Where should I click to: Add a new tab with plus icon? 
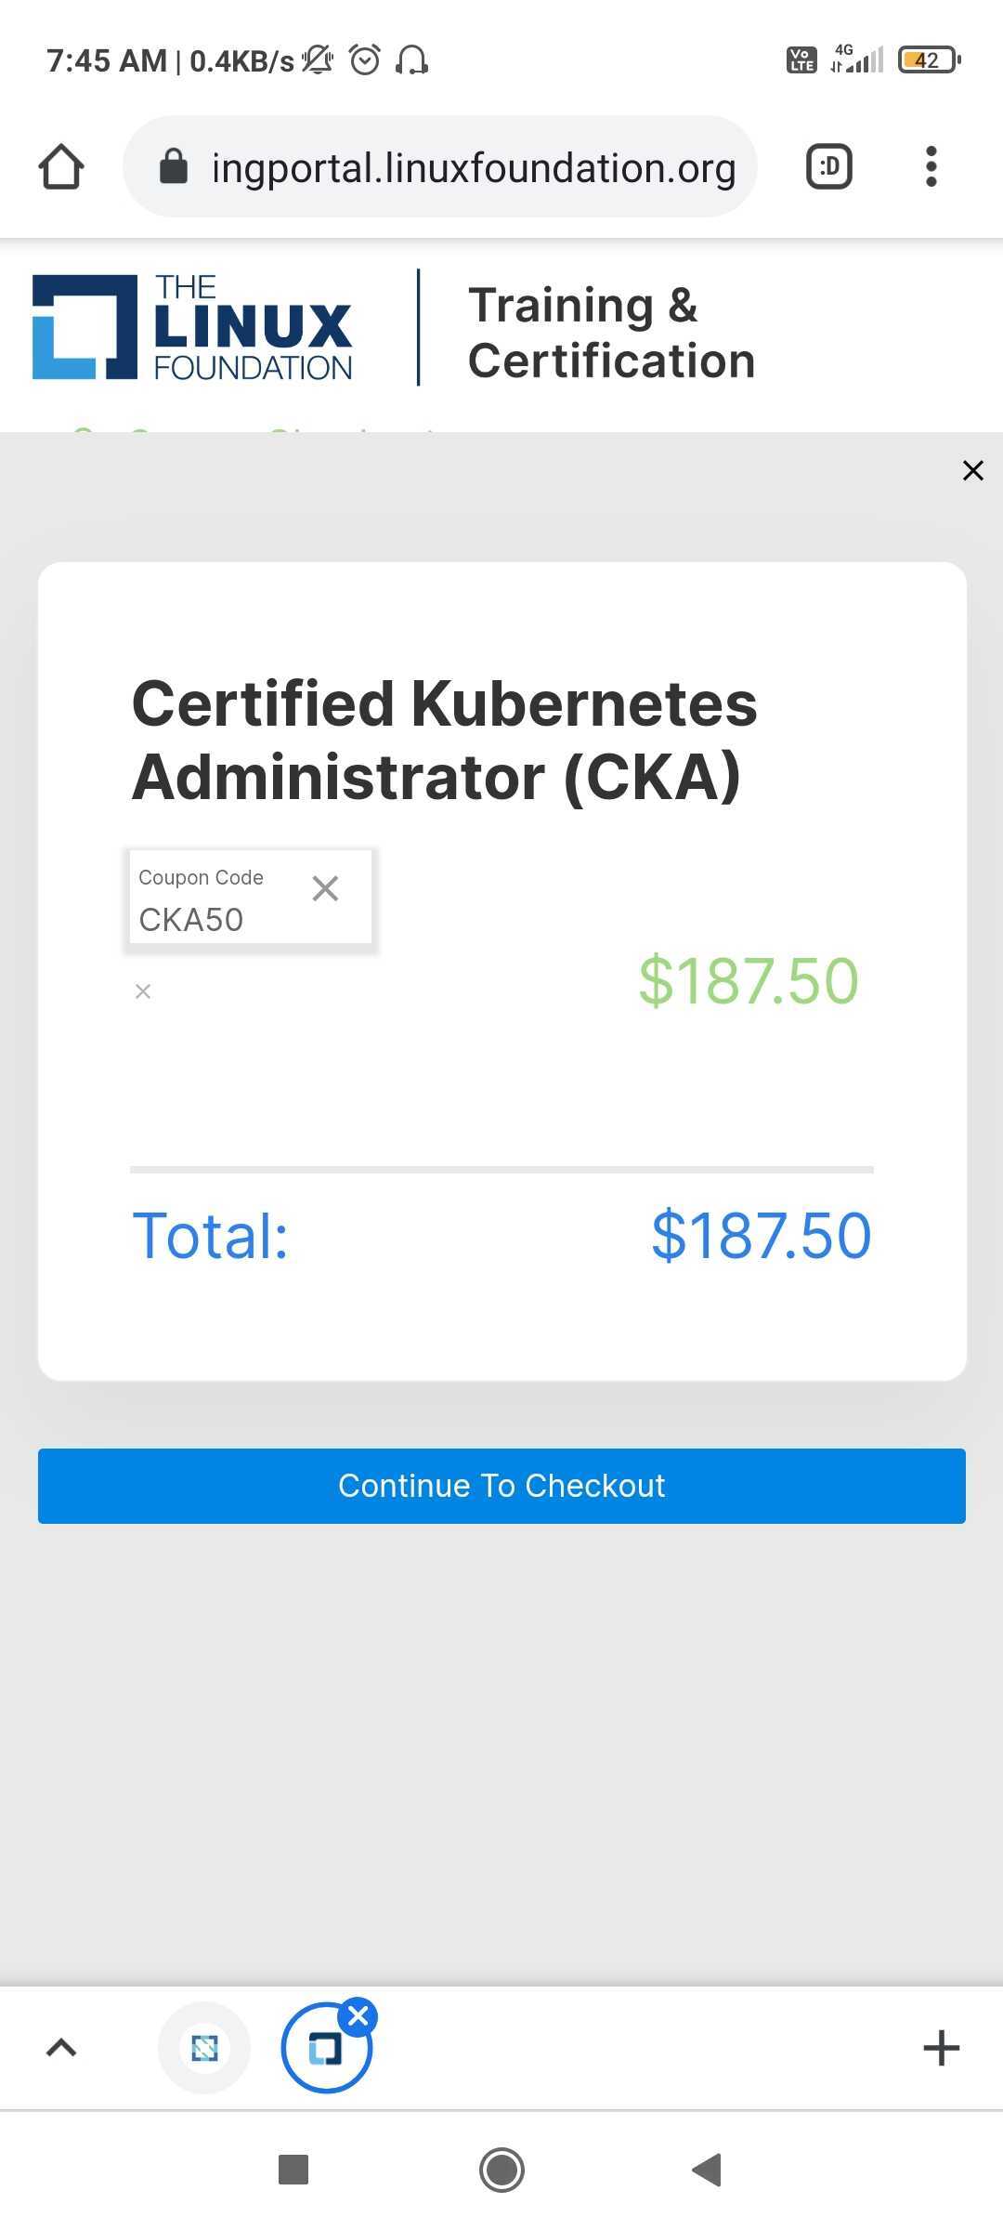[941, 2048]
